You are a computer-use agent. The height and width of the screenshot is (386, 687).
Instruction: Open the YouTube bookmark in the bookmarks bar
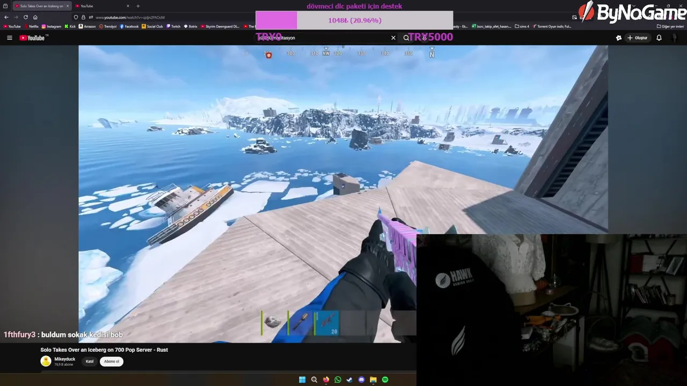[12, 26]
